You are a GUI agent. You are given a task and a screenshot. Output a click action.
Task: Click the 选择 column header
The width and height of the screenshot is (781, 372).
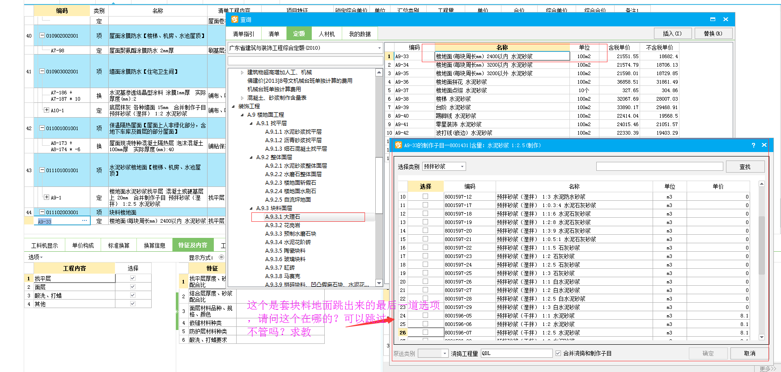point(425,186)
